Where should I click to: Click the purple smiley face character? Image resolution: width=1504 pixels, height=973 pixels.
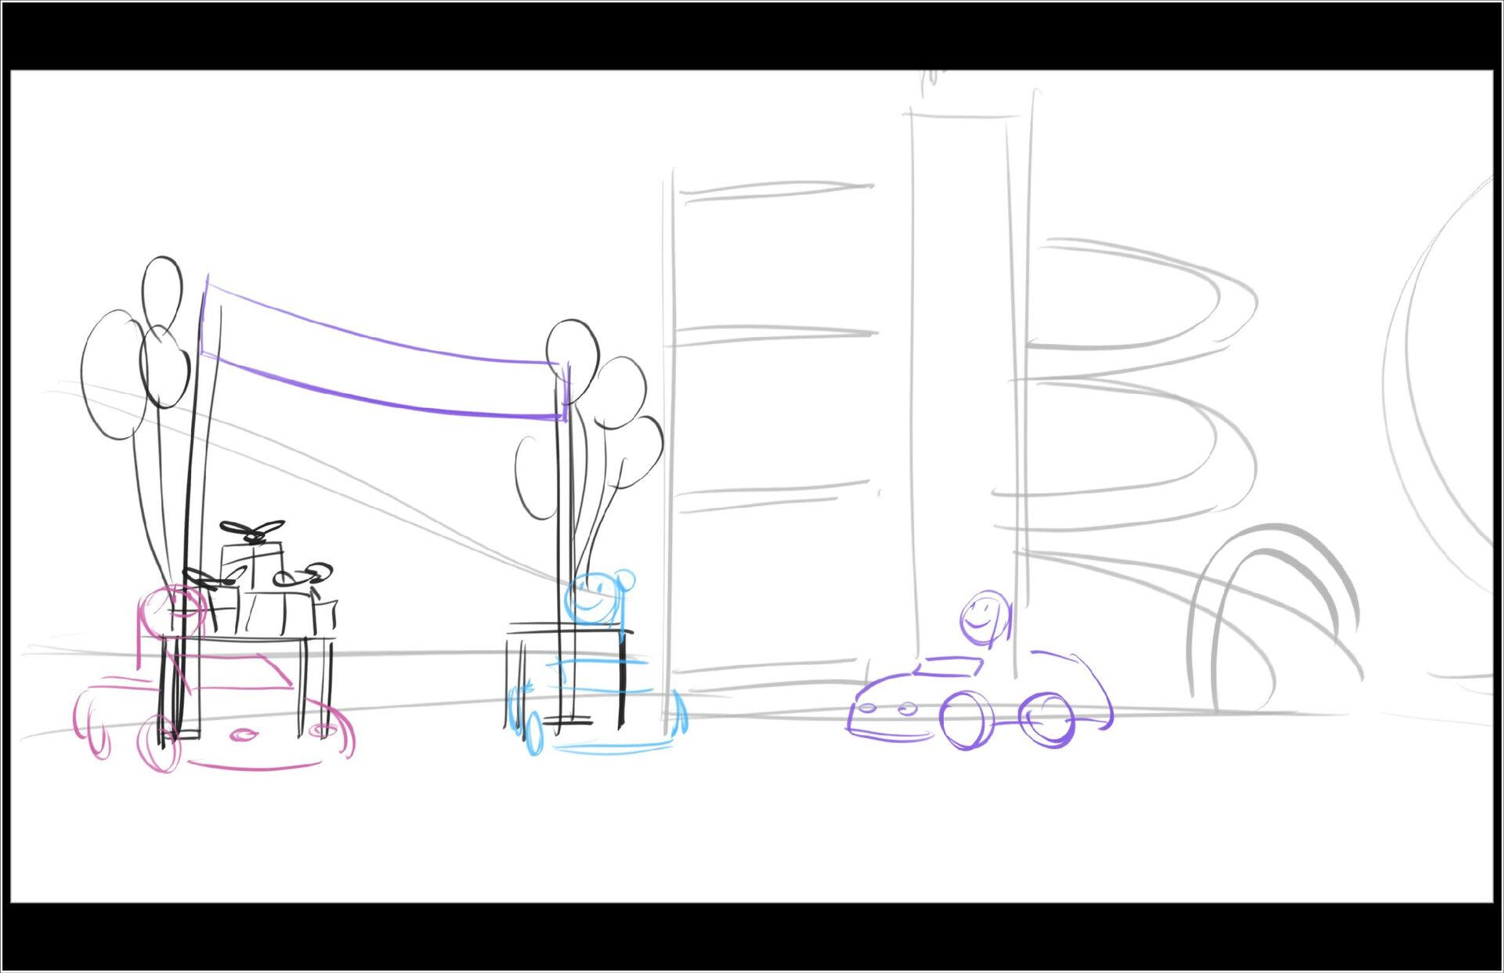click(985, 617)
